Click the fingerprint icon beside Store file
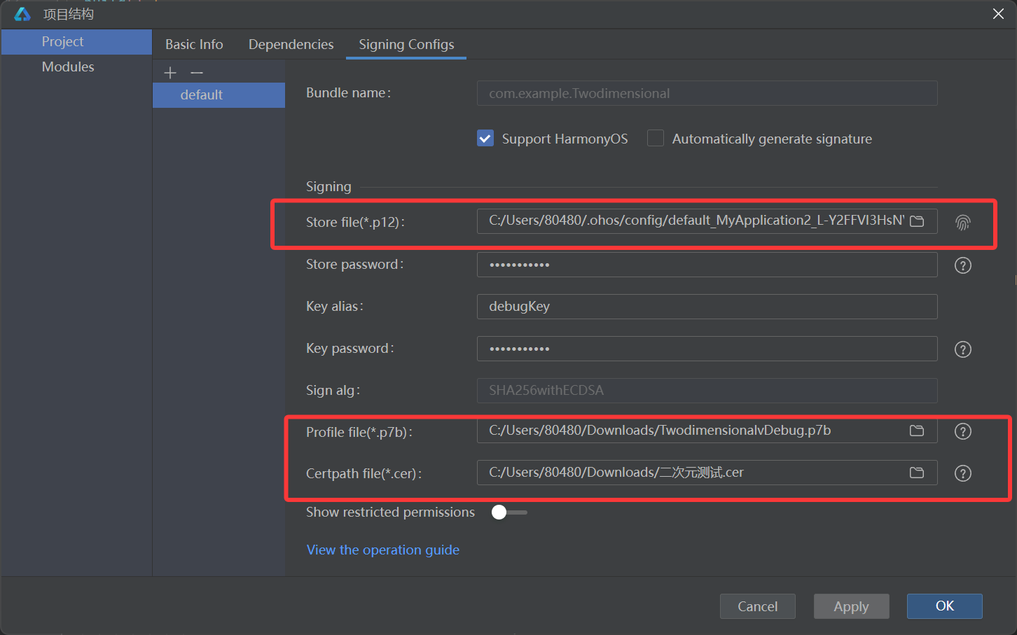 click(963, 223)
